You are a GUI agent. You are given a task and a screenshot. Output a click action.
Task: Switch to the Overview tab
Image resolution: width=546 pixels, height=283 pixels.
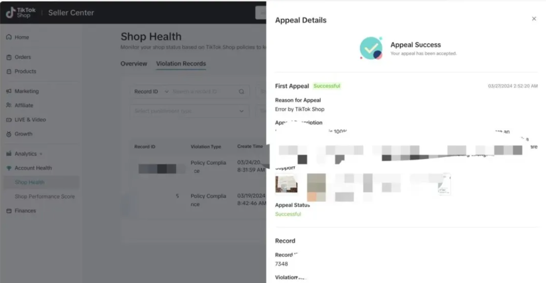[134, 64]
